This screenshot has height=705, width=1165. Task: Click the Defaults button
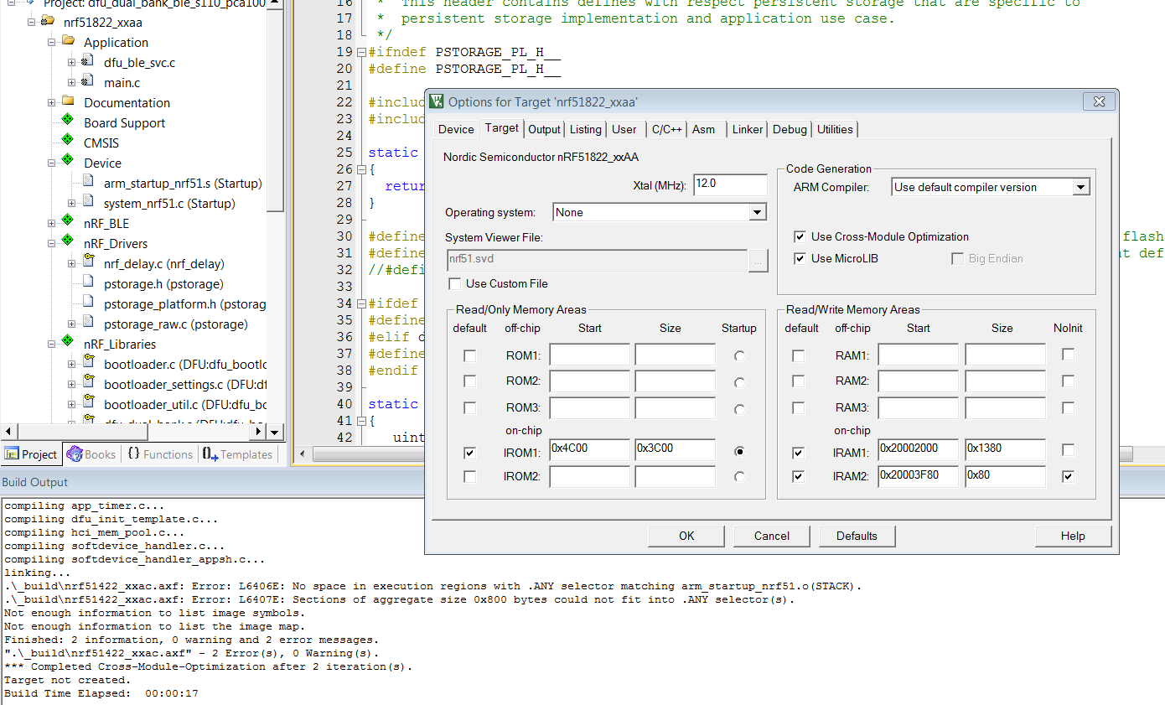857,536
